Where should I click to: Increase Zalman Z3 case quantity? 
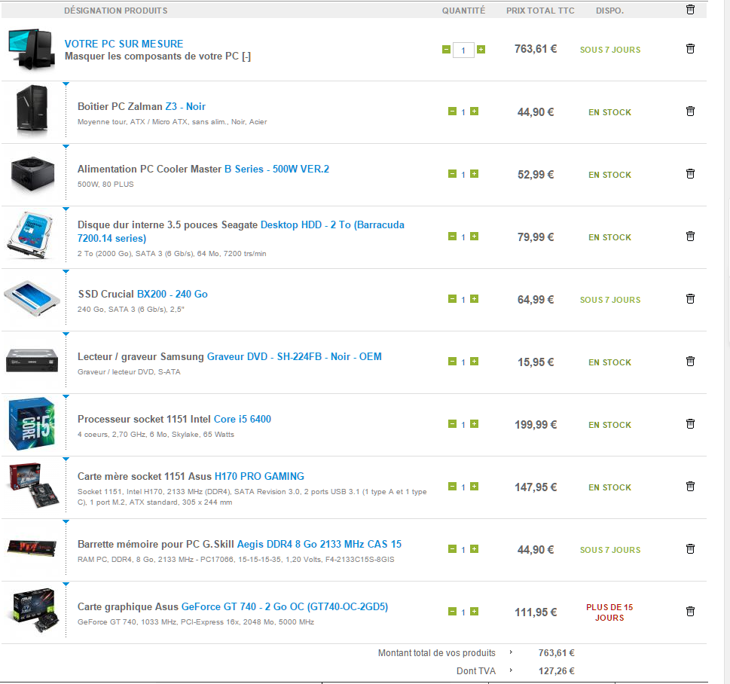tap(474, 111)
